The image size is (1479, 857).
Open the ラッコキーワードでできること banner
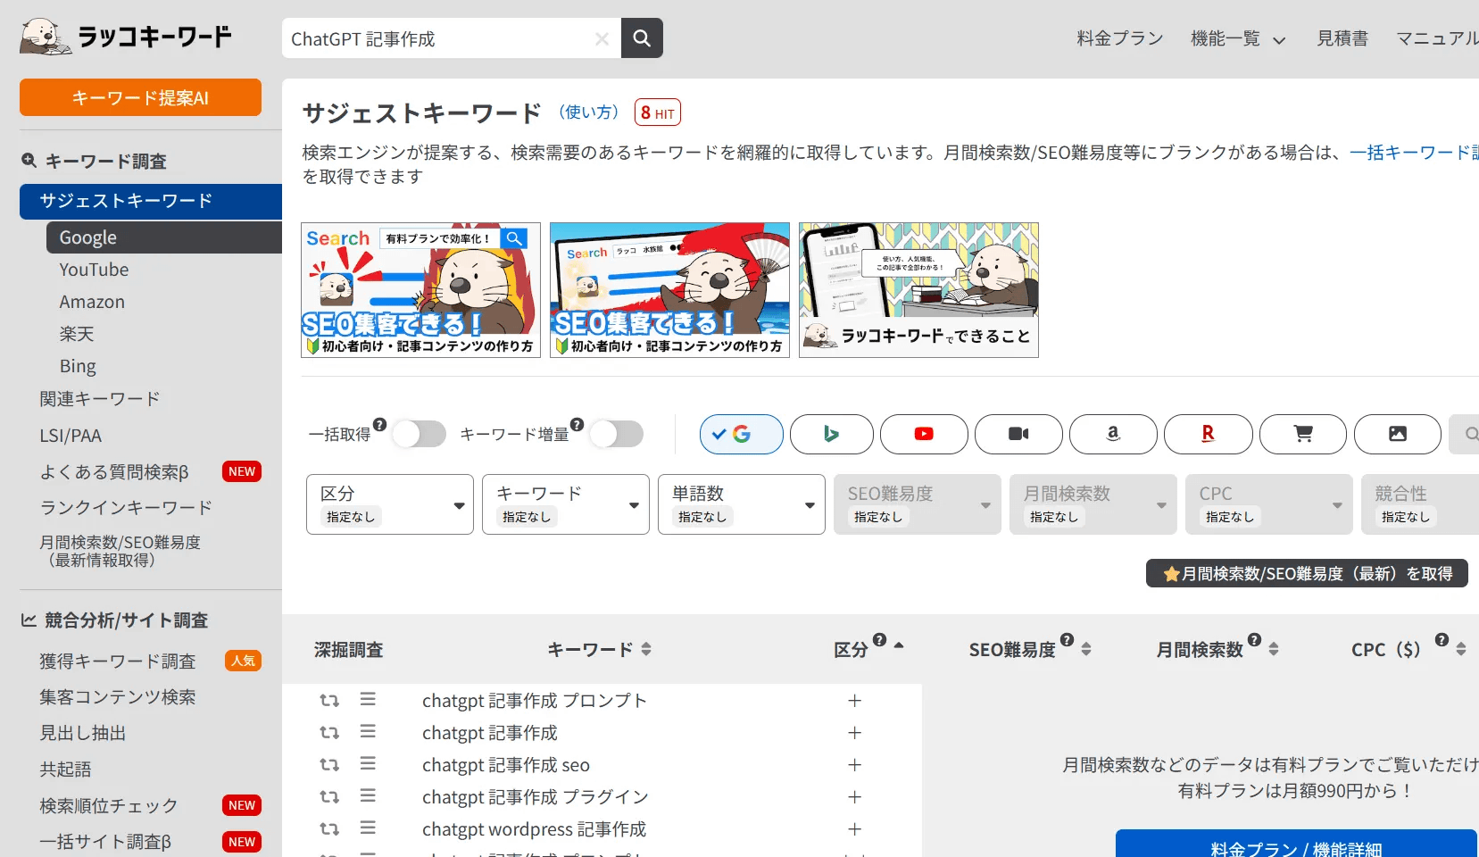coord(918,290)
